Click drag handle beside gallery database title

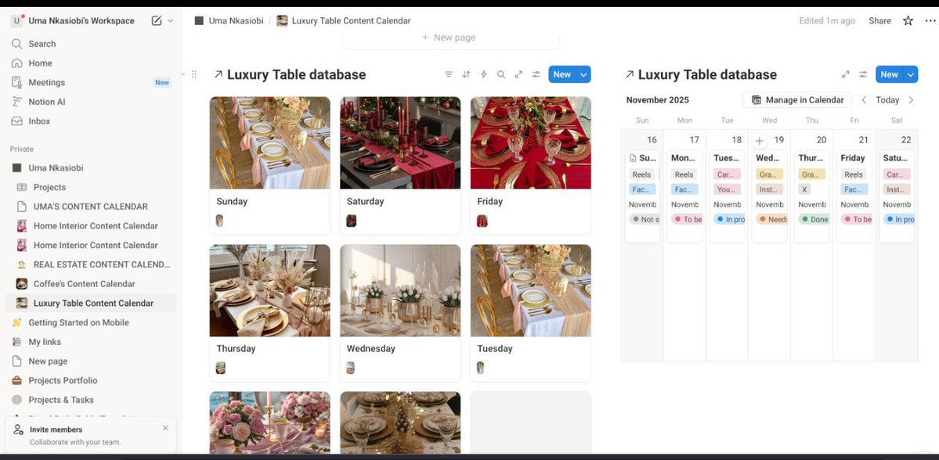[x=194, y=75]
